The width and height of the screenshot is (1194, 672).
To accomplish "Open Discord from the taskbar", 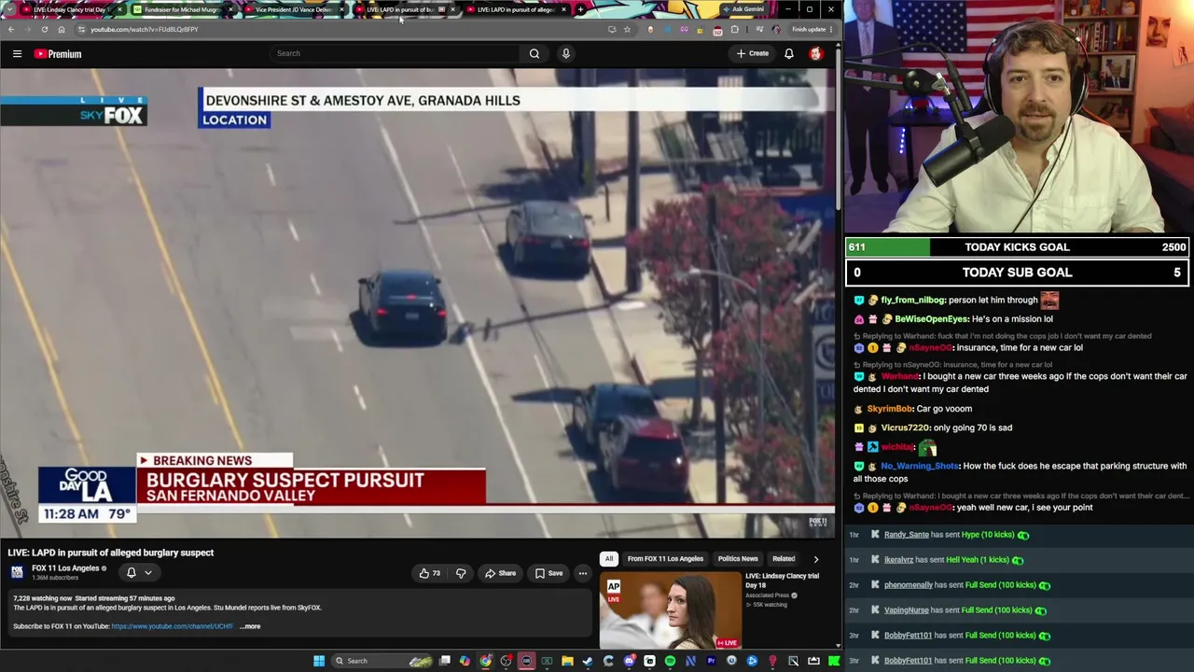I will (630, 661).
